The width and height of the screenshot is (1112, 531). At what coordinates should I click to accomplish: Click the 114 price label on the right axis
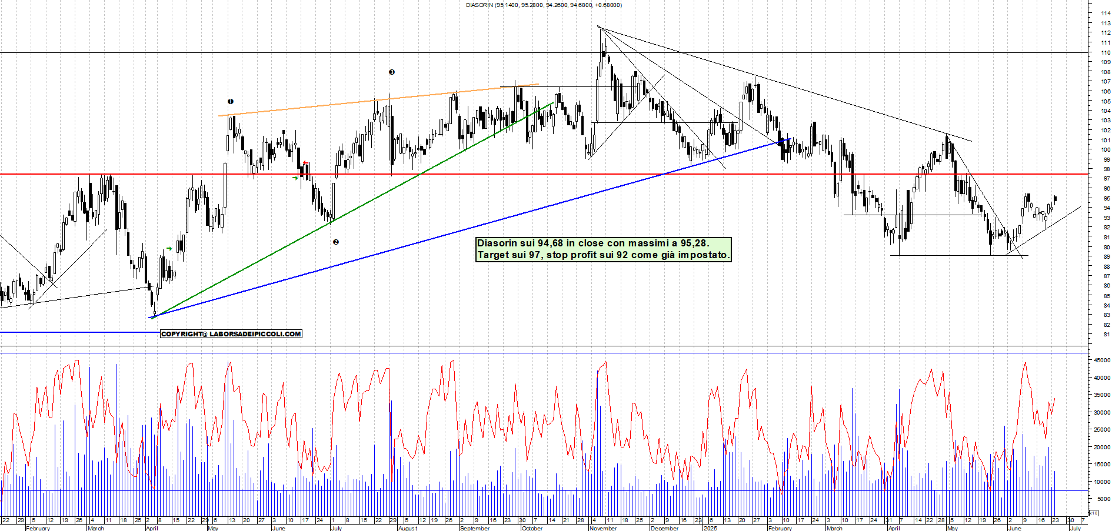point(1106,14)
